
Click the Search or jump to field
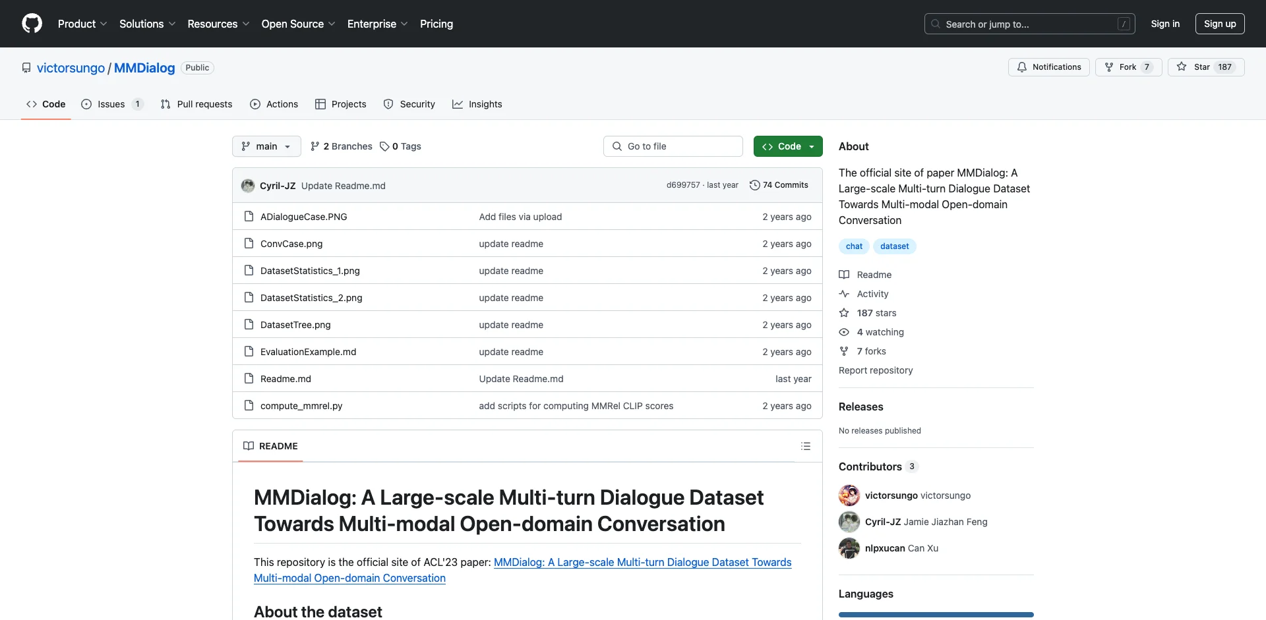1030,24
